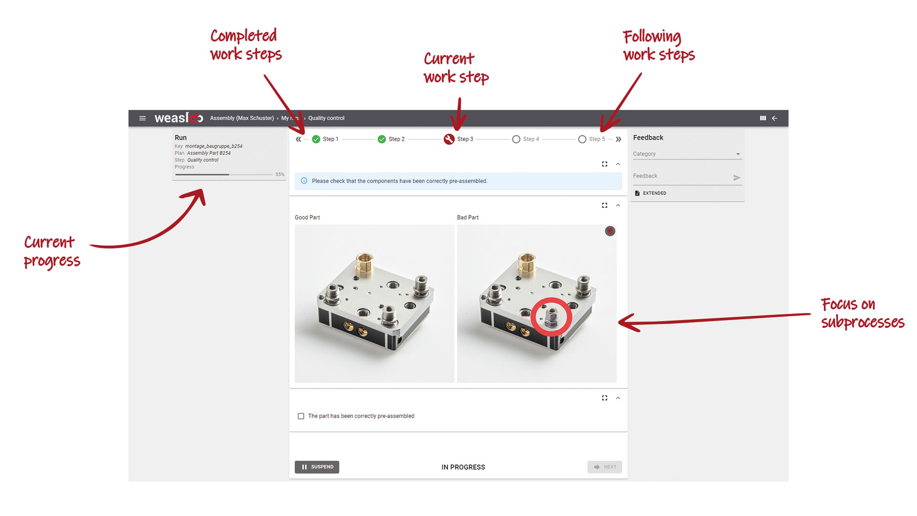This screenshot has width=917, height=516.
Task: Select the Step 5 progress circle
Action: (582, 139)
